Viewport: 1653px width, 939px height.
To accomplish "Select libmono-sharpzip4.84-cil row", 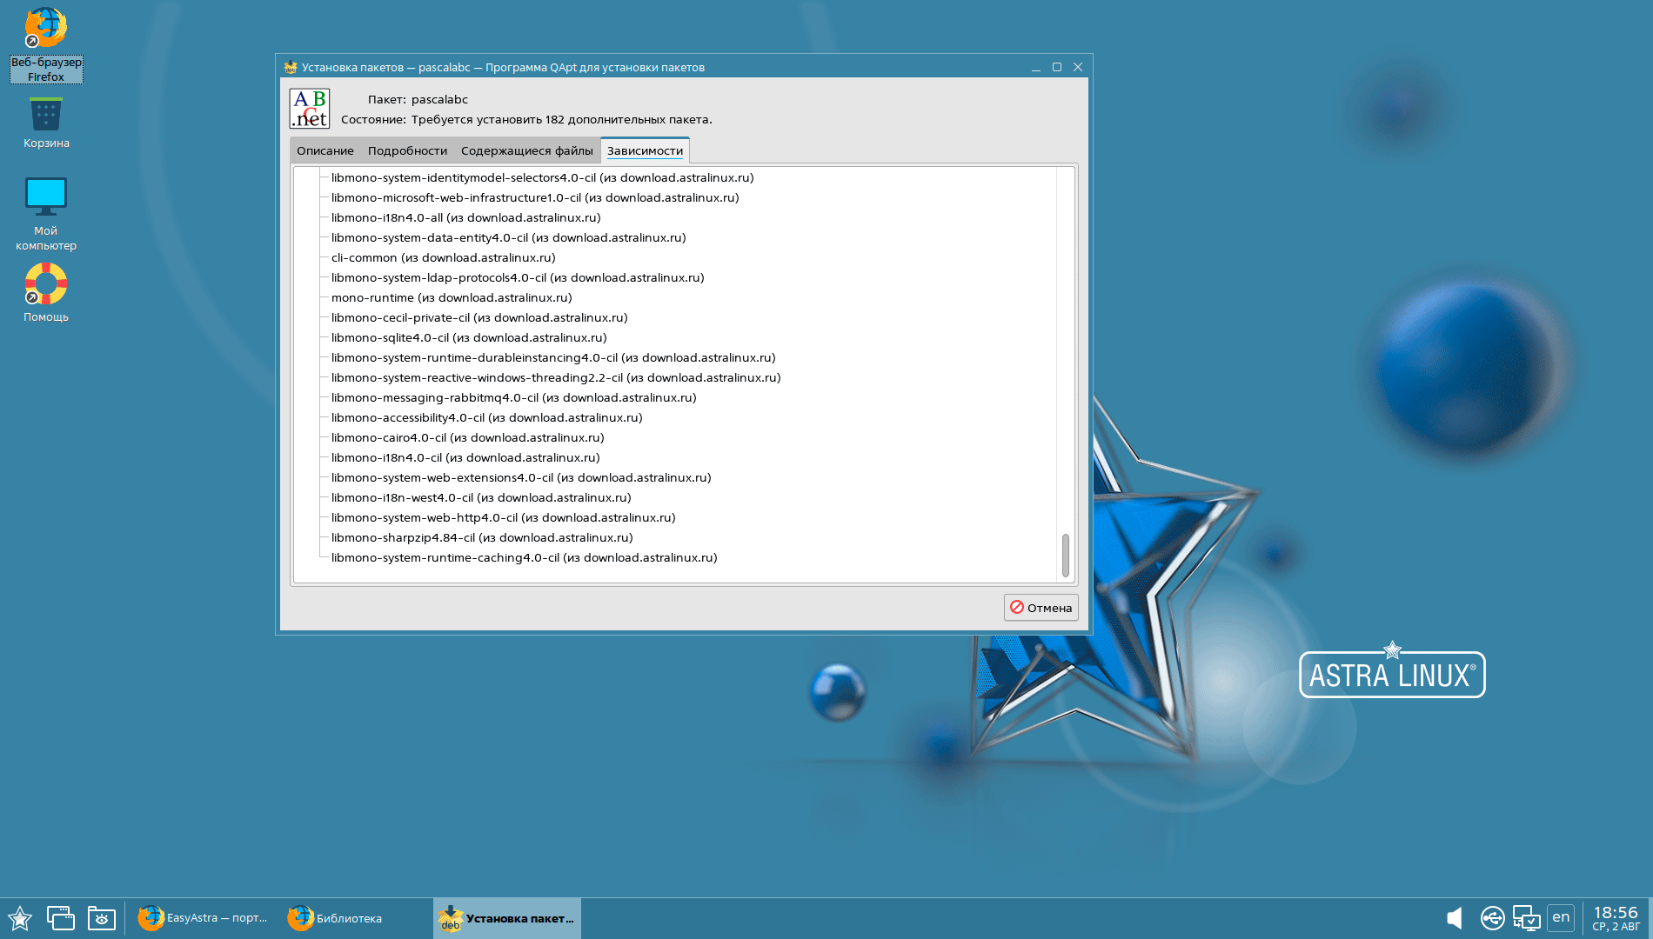I will click(x=482, y=537).
